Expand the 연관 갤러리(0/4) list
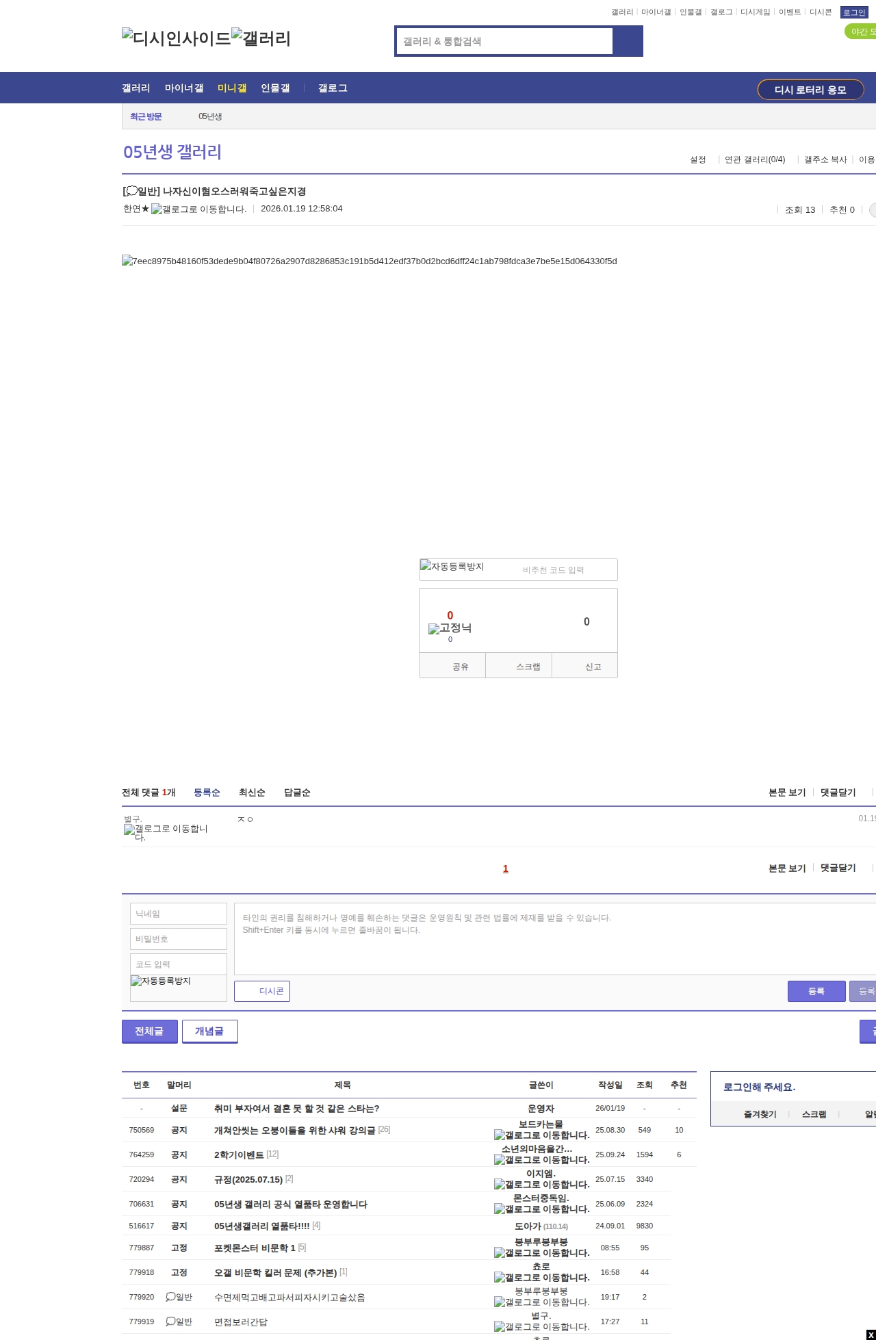Image resolution: width=876 pixels, height=1340 pixels. click(x=755, y=159)
